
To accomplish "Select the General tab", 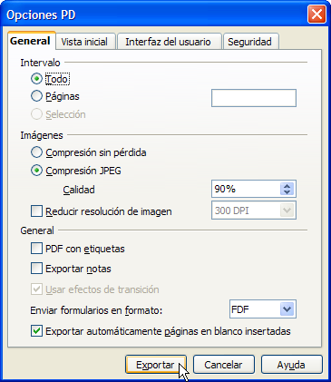I will pos(30,41).
